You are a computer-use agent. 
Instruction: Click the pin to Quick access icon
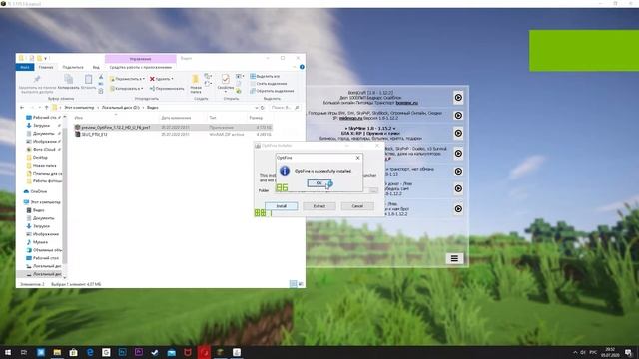pyautogui.click(x=37, y=79)
